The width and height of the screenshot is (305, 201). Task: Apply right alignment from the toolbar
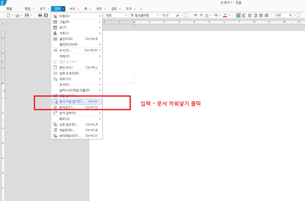pos(255,15)
